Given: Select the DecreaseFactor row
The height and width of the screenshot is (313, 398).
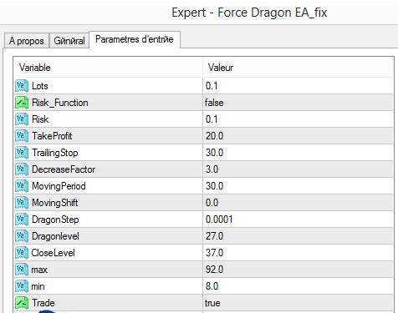Looking at the screenshot, I should pos(203,169).
